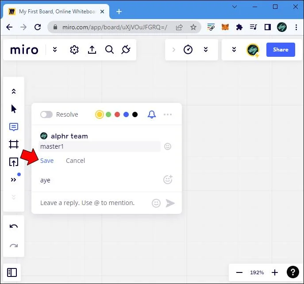Start the timer tool
The height and width of the screenshot is (284, 304).
188,50
